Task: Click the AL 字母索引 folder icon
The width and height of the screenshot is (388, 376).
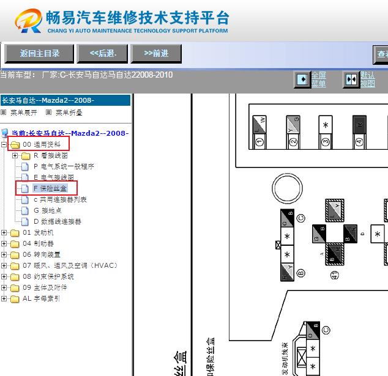Action: pyautogui.click(x=15, y=299)
